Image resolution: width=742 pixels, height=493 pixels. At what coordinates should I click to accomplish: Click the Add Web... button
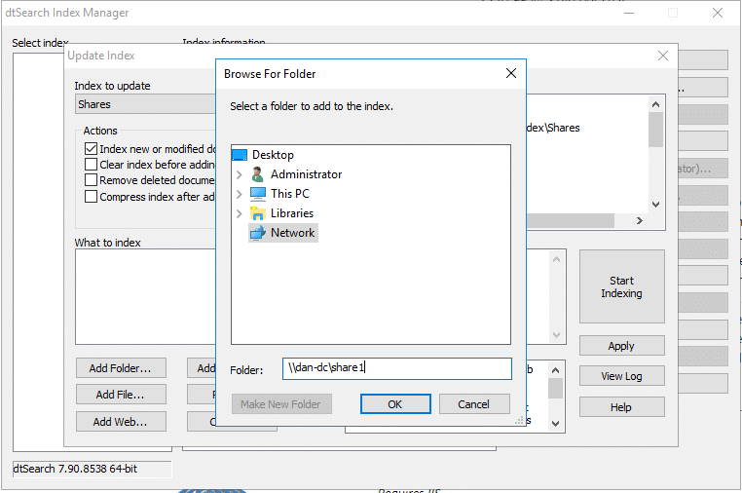(x=121, y=422)
